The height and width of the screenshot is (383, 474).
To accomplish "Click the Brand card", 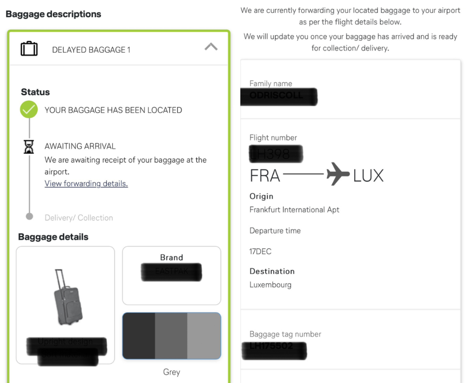I will (172, 275).
